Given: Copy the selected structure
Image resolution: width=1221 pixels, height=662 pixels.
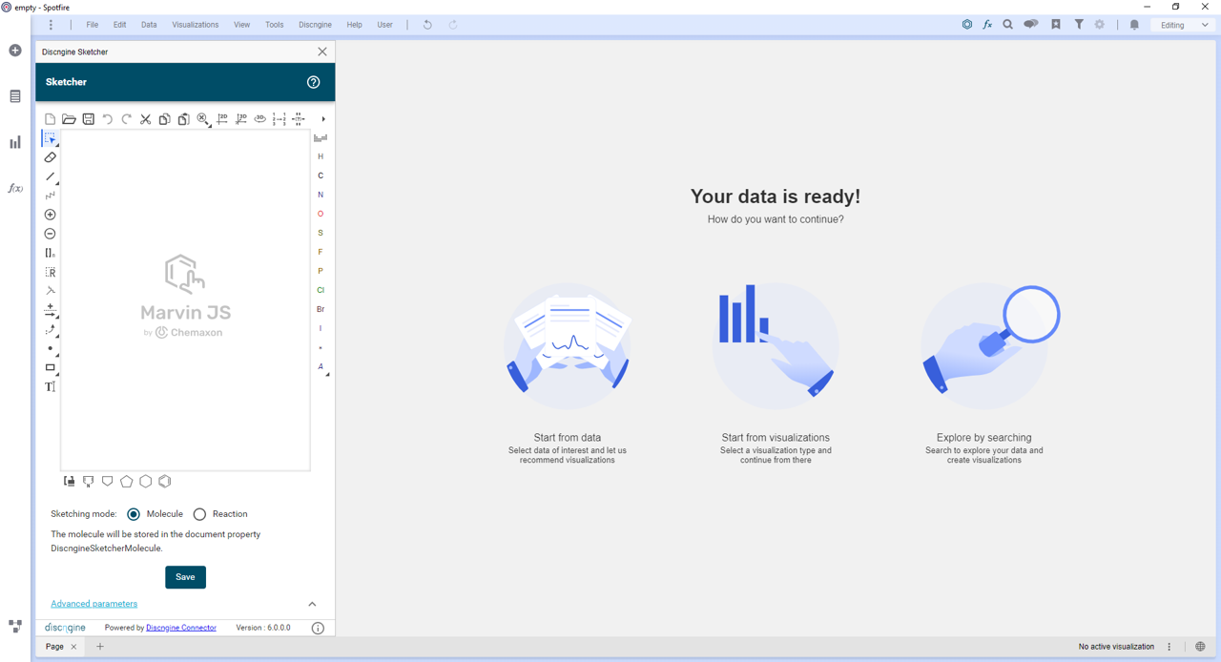Looking at the screenshot, I should [x=165, y=119].
